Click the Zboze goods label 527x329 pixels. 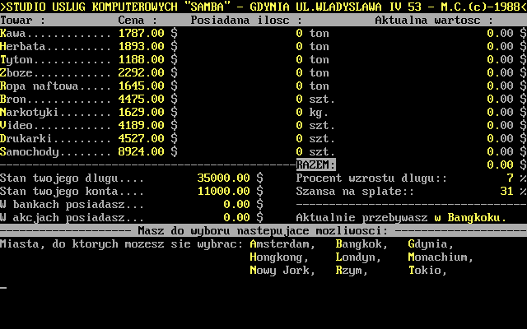point(16,73)
